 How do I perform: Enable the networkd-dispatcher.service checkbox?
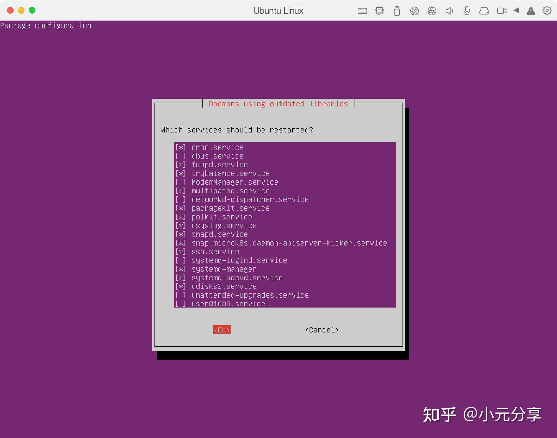[180, 199]
